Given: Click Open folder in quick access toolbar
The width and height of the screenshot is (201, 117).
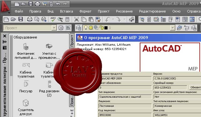Looking at the screenshot, I should (23, 4).
